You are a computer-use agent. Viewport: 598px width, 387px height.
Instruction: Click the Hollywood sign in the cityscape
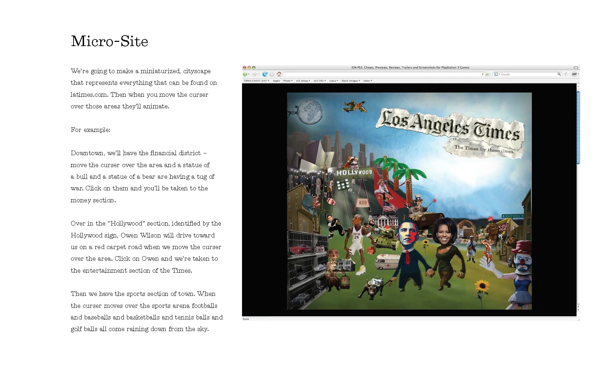354,172
